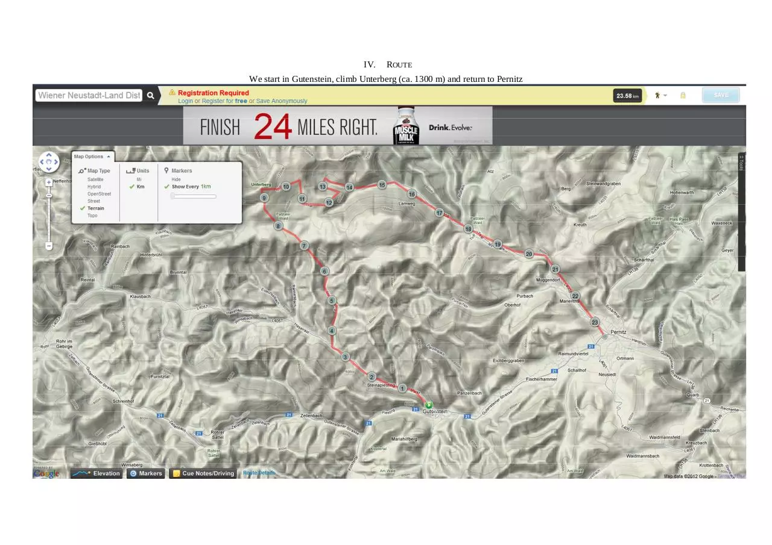Click the zoom out minus button
772x545 pixels.
pos(49,246)
